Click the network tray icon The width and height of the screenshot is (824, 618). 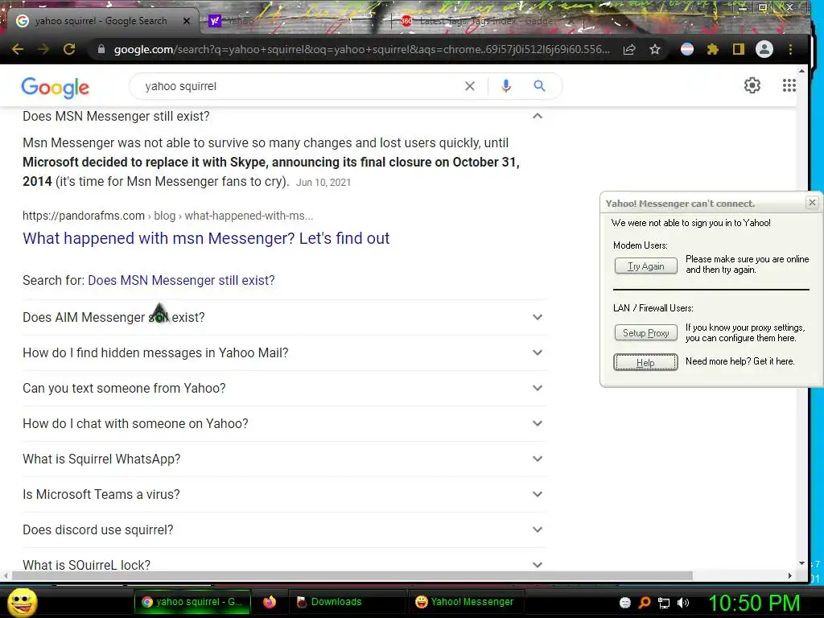[x=664, y=603]
